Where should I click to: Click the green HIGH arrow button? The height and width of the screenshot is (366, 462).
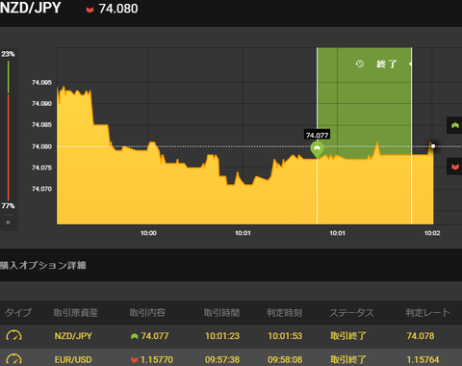[454, 125]
